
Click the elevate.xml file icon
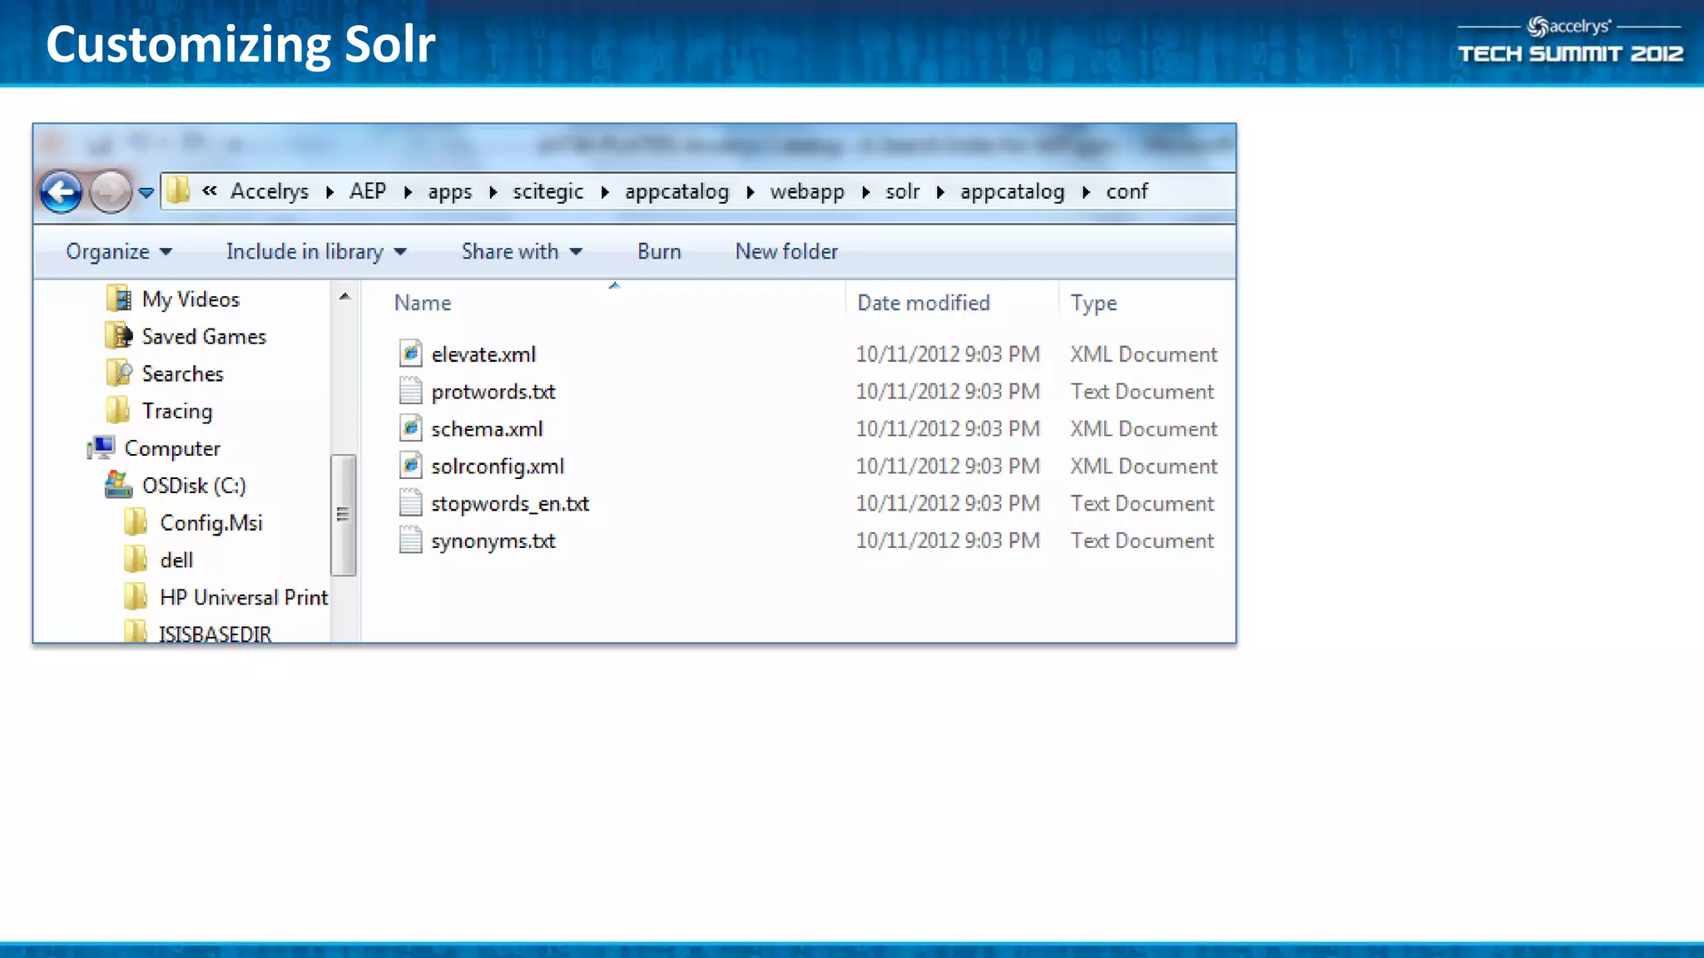410,353
